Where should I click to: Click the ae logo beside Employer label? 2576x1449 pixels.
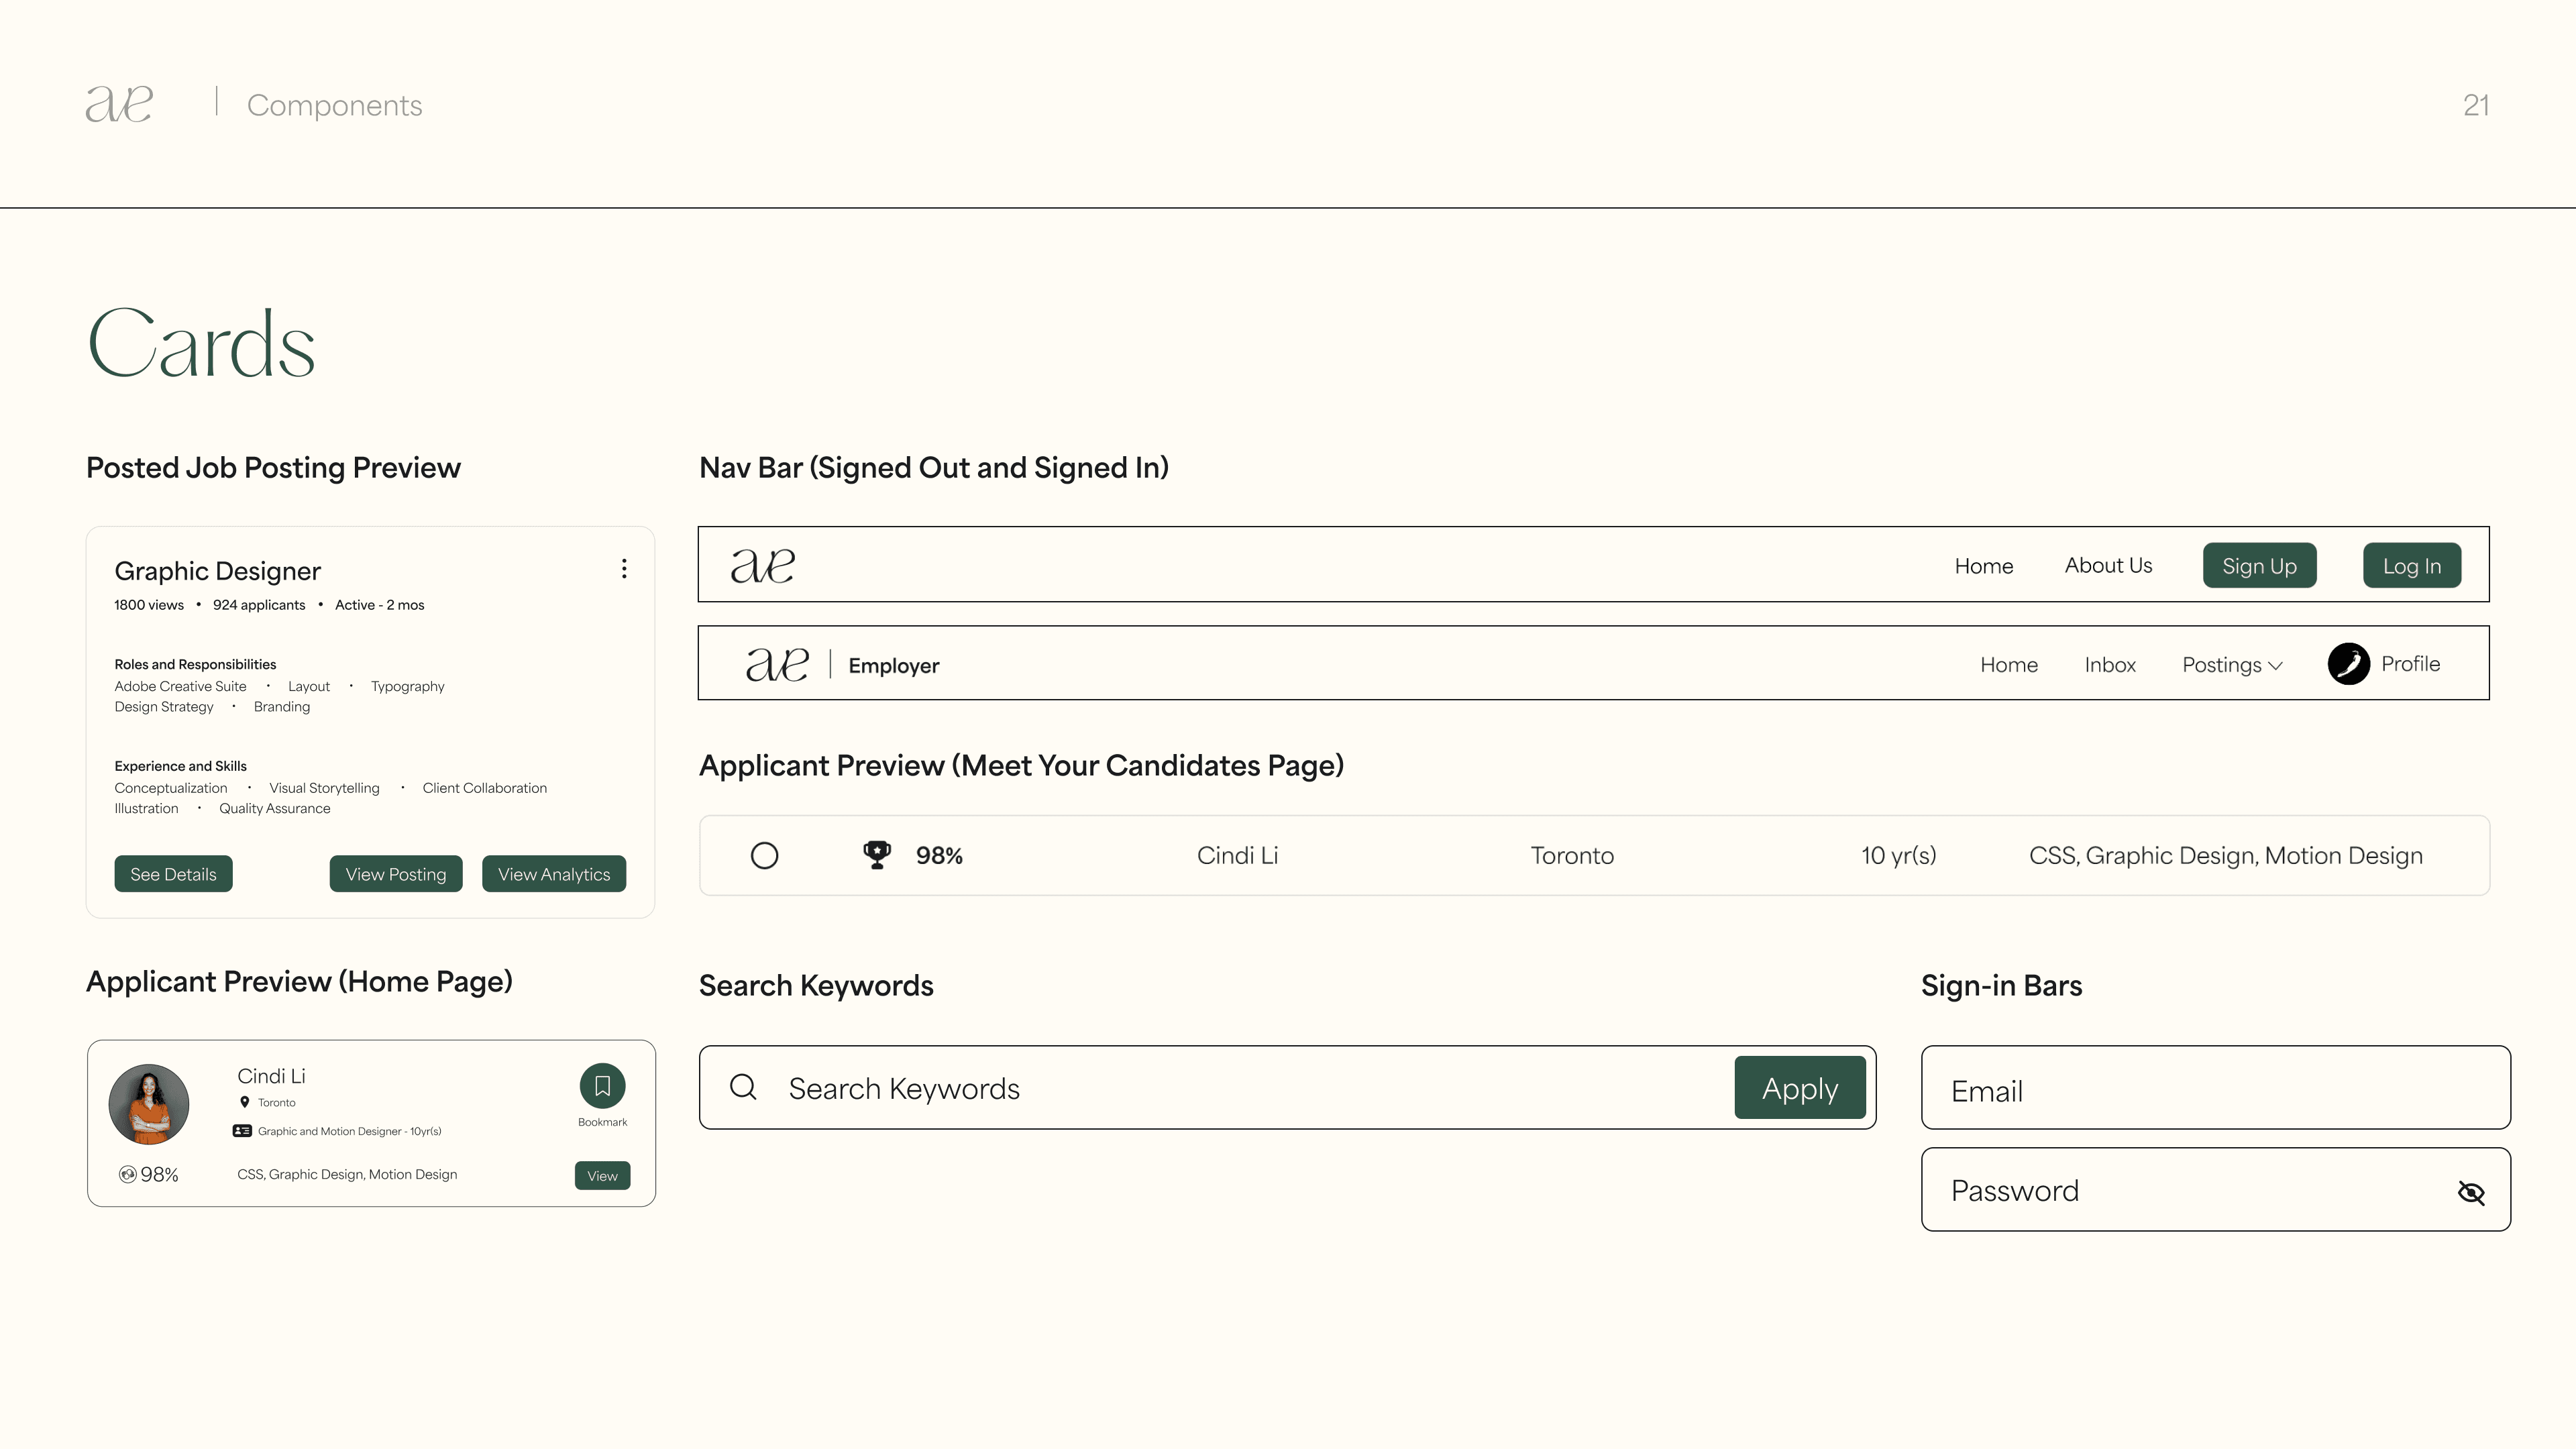point(777,665)
